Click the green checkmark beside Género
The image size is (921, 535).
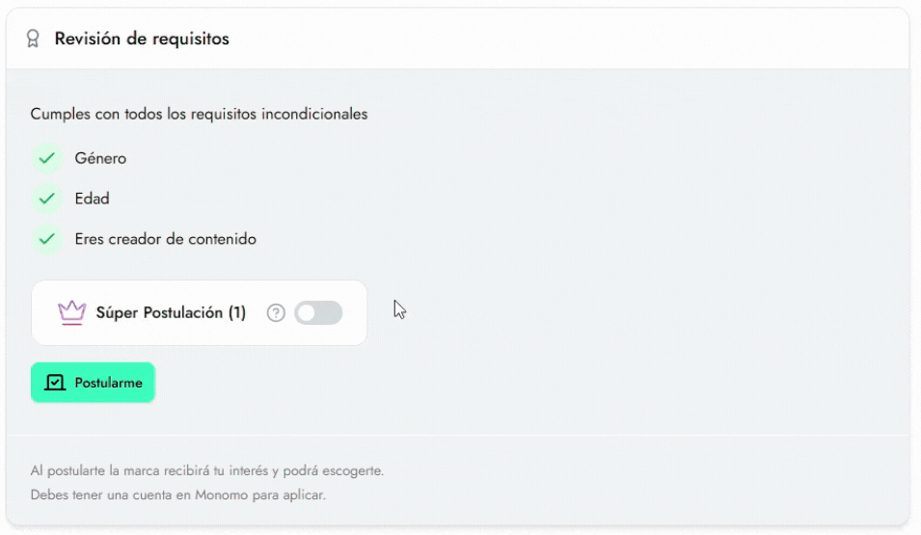(x=47, y=158)
